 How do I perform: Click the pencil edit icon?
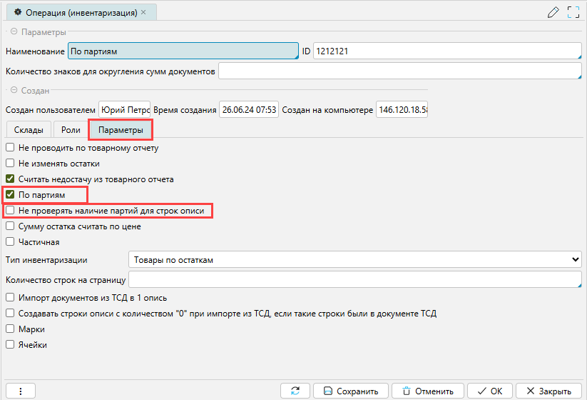coord(552,12)
